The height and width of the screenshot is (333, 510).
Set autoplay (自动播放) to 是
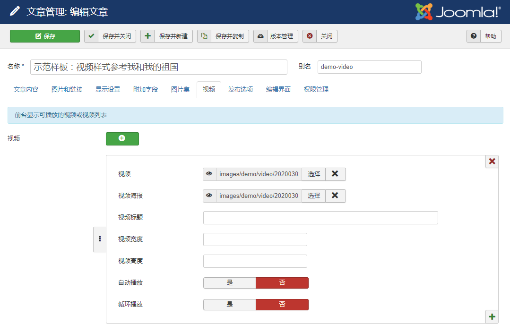(x=230, y=282)
